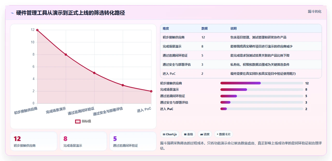Click the description 包含项目管理、测试管理和研发协作产品
This screenshot has width=332, height=161.
258,37
